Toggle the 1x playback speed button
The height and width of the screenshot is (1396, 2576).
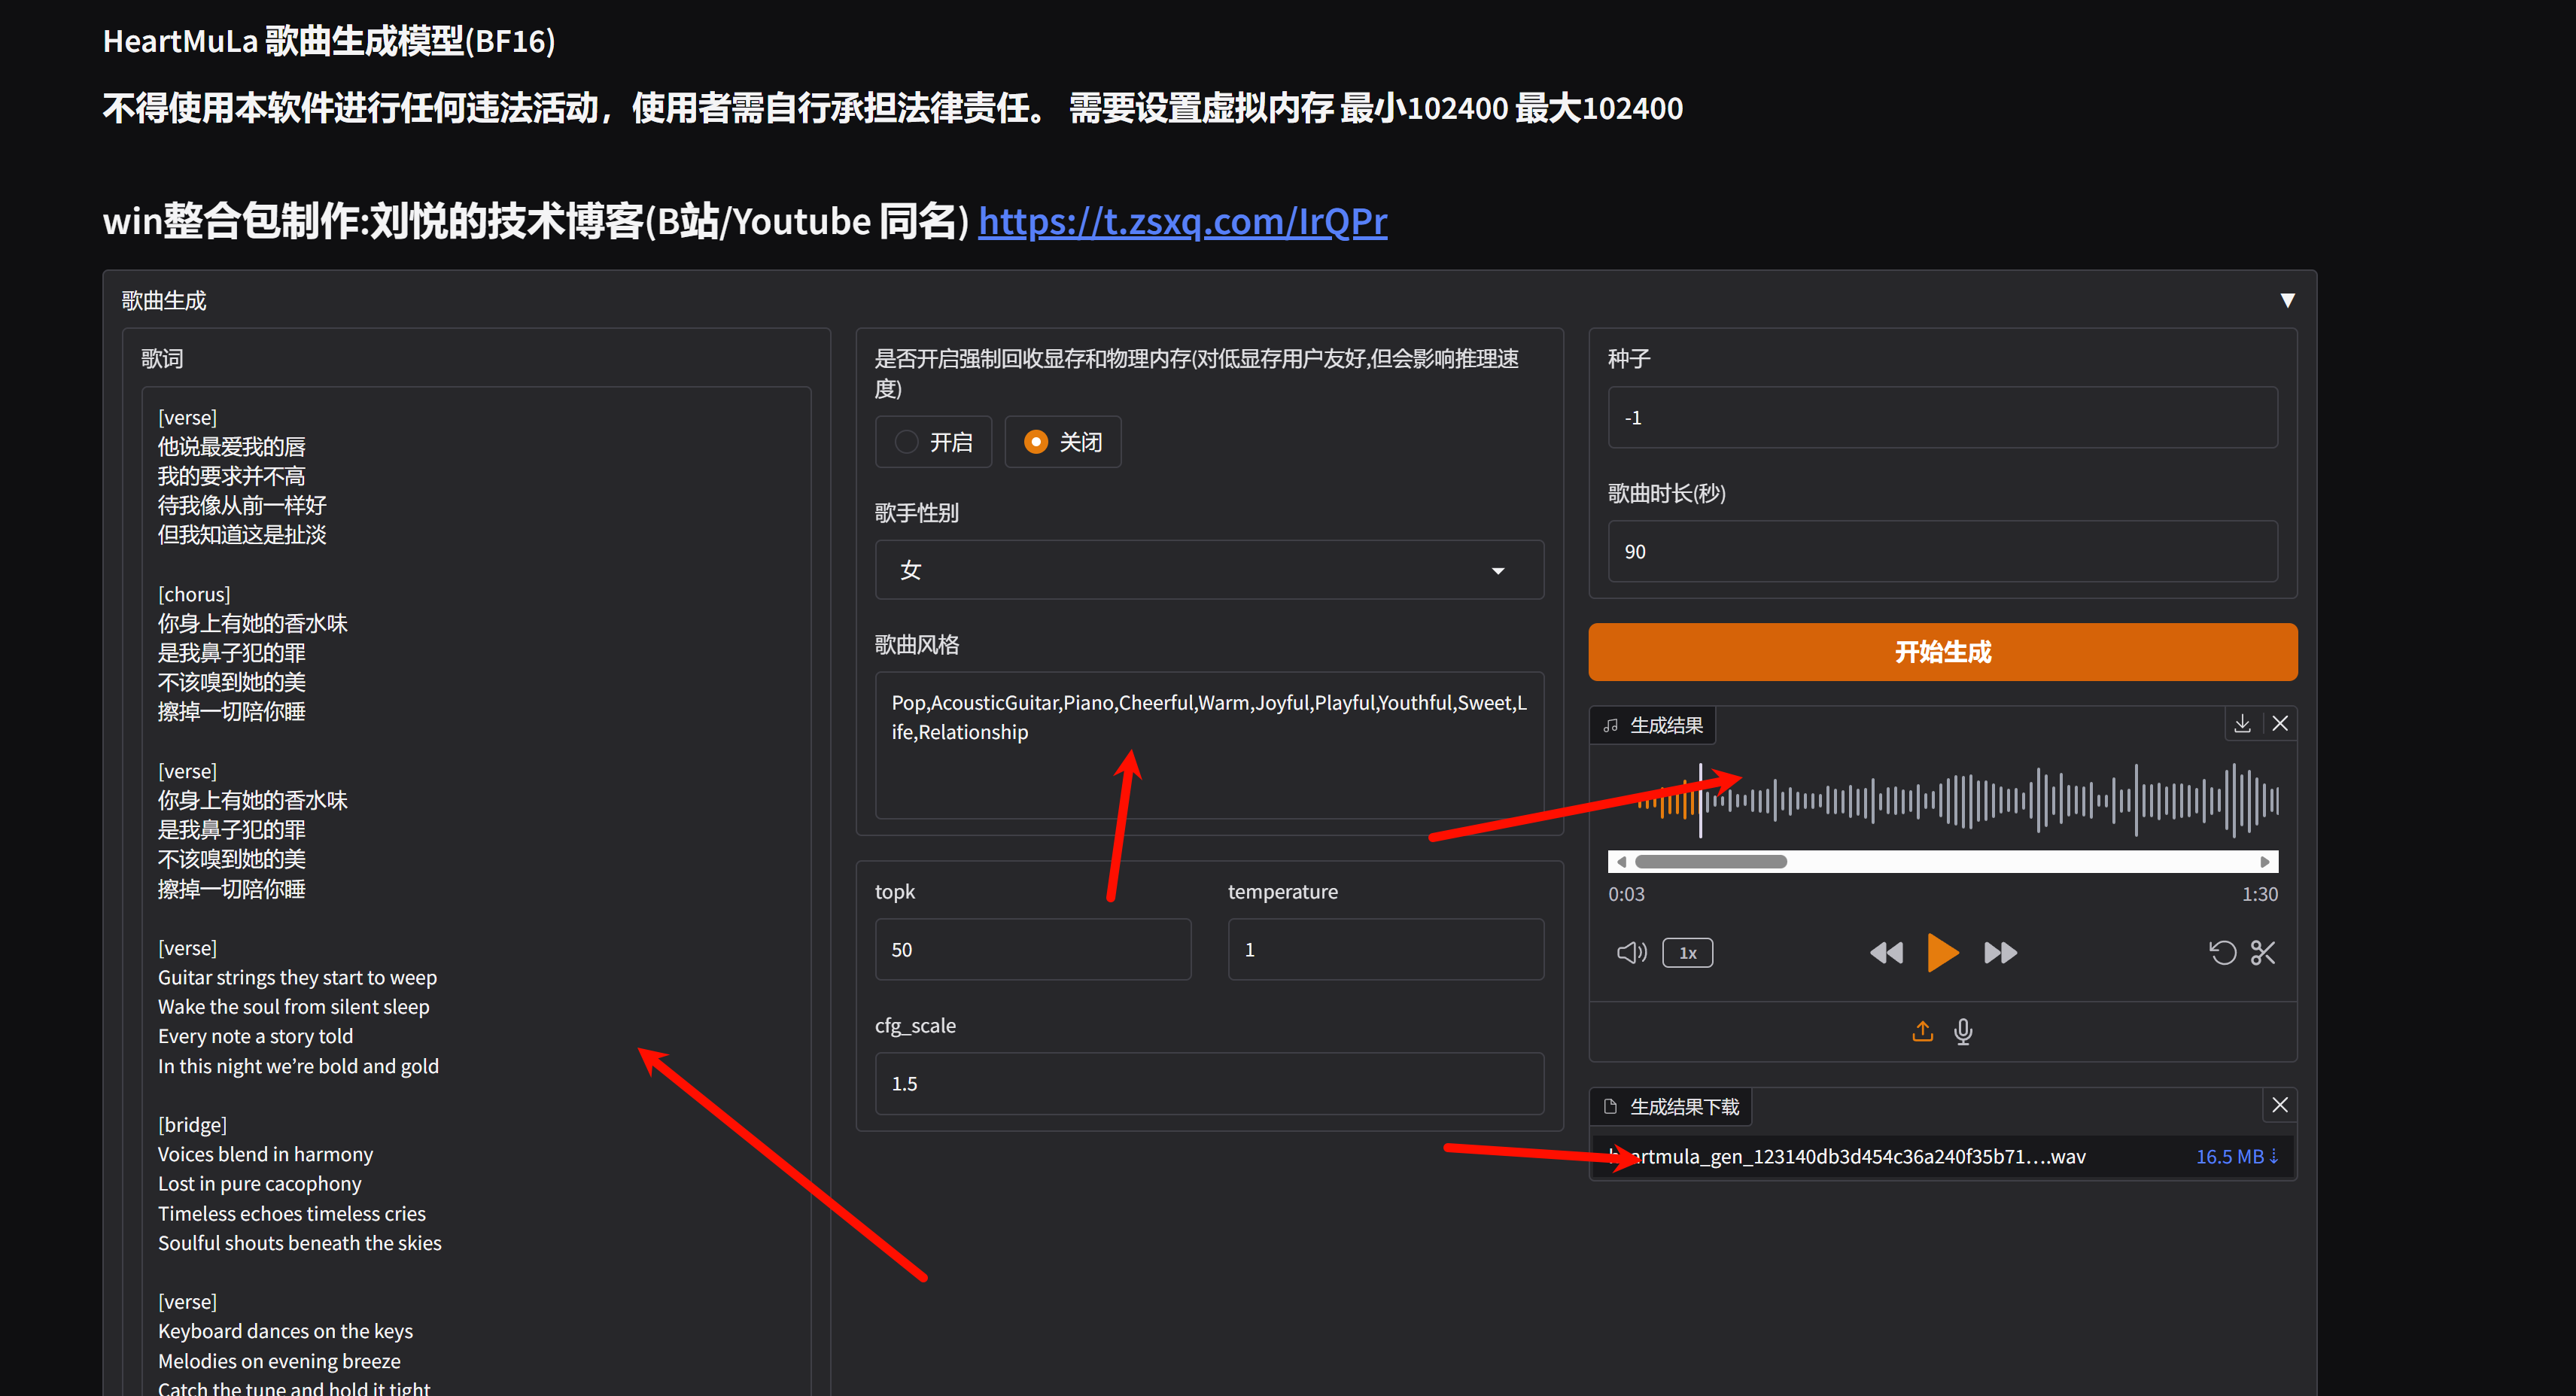click(x=1687, y=953)
